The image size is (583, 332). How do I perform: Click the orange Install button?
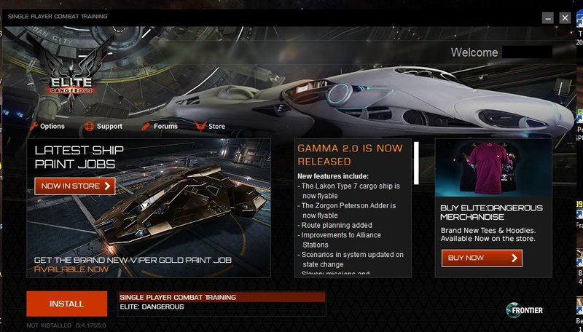pos(67,304)
